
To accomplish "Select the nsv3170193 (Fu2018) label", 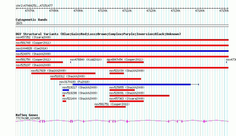I will click(x=75, y=82).
